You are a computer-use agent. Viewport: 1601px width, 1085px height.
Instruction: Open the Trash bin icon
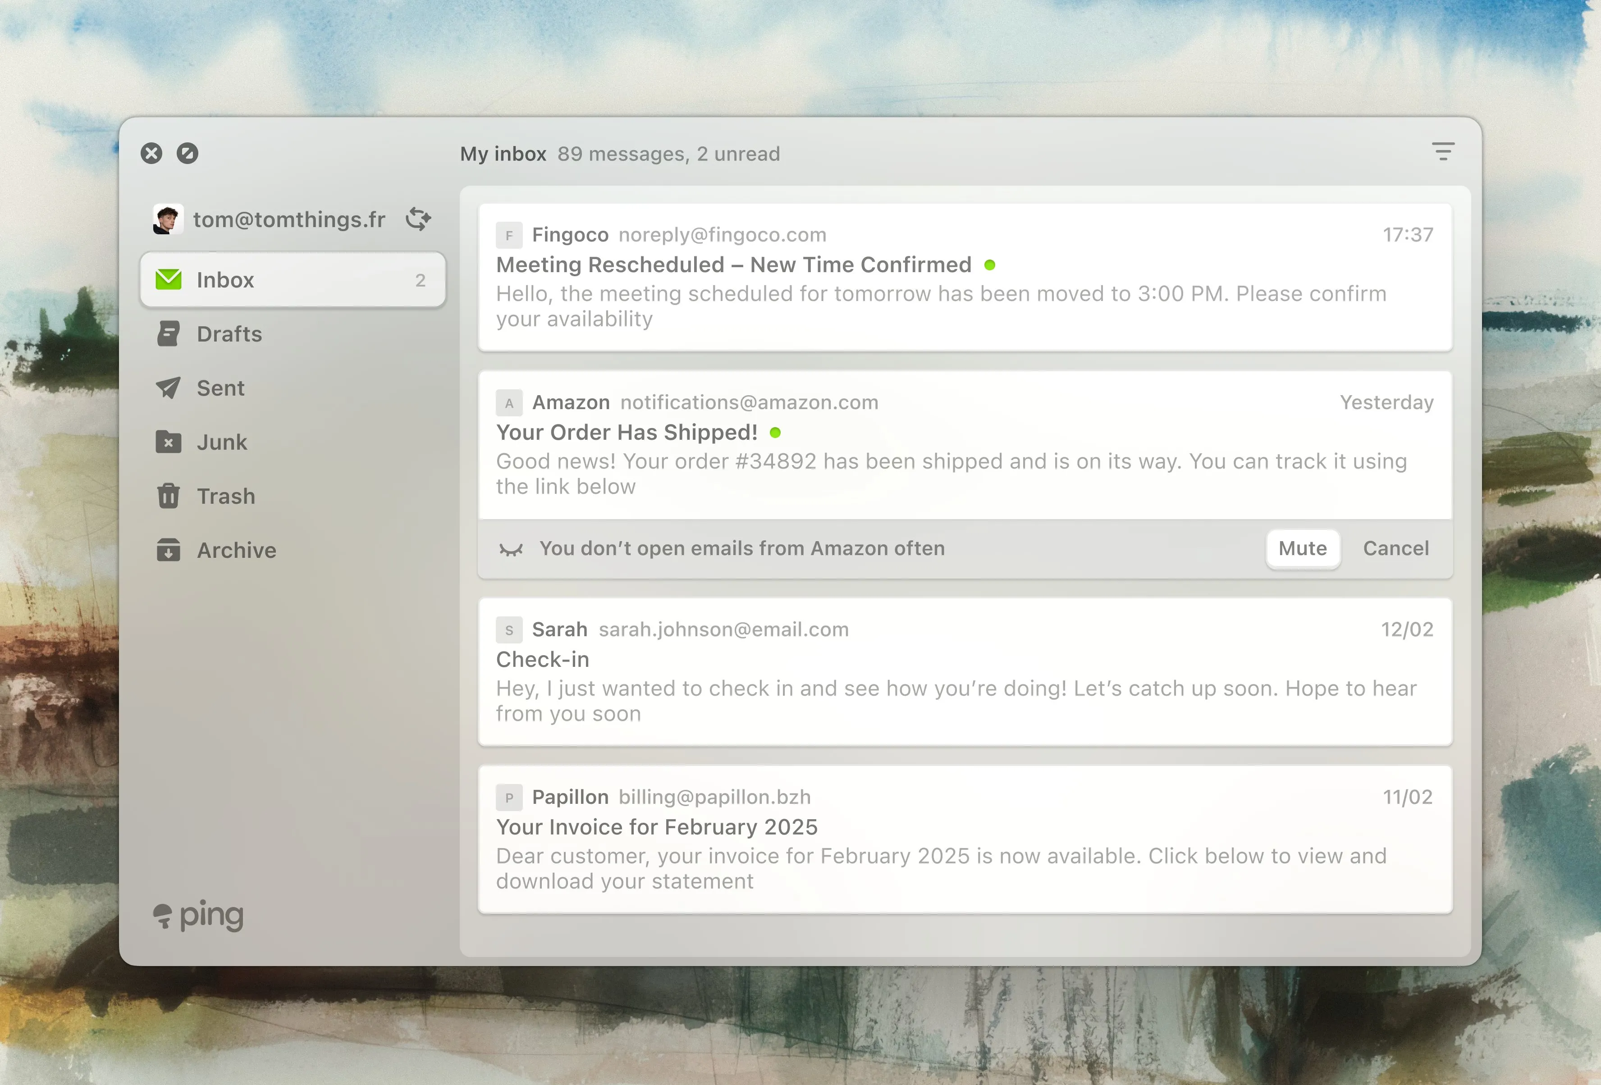[169, 496]
